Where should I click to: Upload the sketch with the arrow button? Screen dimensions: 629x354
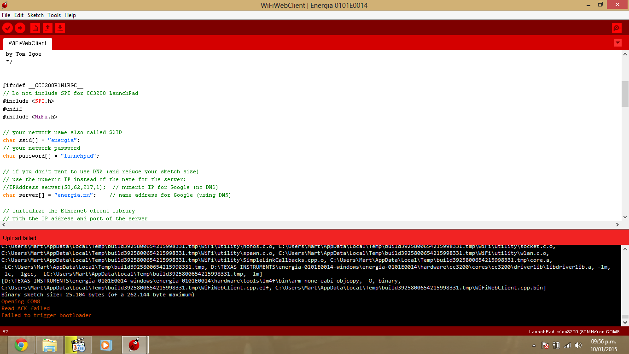click(20, 28)
